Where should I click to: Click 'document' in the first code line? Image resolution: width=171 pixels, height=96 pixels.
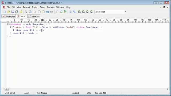coord(15,24)
